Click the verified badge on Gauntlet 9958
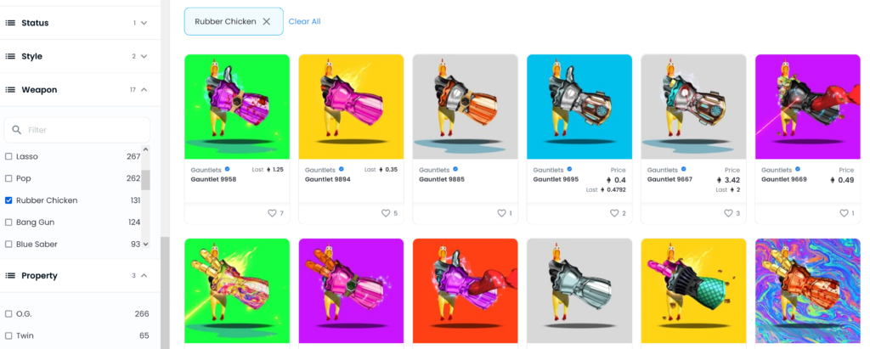870x349 pixels. click(x=227, y=169)
